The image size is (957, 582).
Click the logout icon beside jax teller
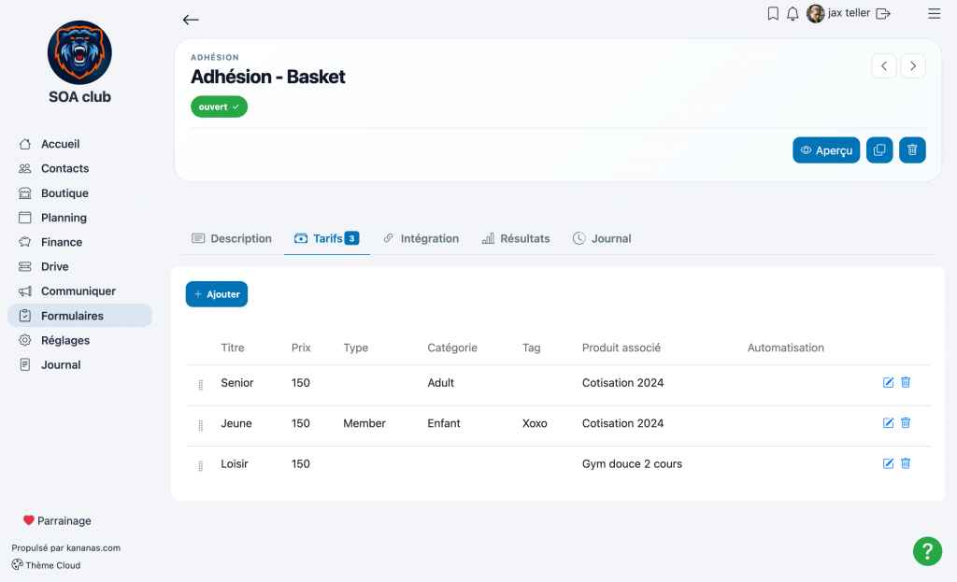click(x=883, y=13)
